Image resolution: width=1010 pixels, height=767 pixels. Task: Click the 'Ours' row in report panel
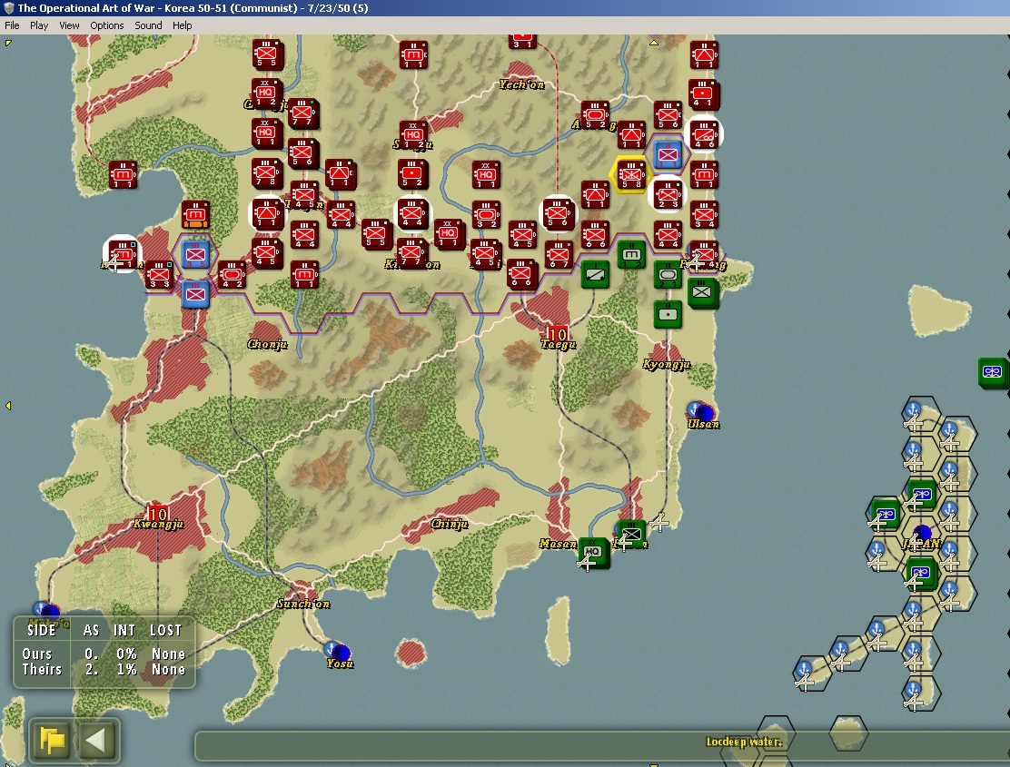pyautogui.click(x=104, y=654)
